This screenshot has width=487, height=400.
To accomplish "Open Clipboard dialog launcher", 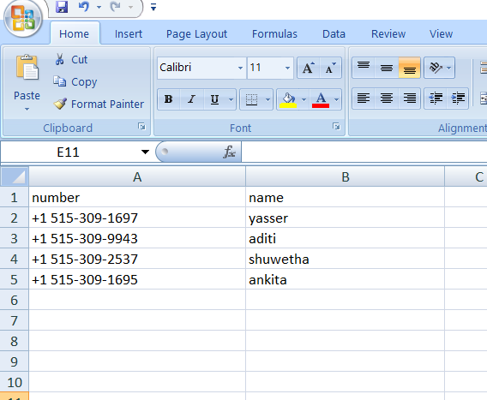I will tap(142, 126).
